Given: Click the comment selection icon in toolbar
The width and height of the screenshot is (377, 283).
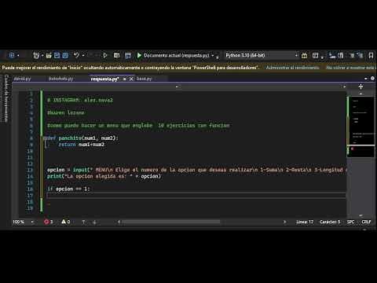Looking at the screenshot, I should coord(352,55).
